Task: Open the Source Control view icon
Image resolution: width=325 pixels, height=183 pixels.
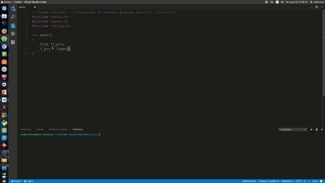Action: (13, 26)
